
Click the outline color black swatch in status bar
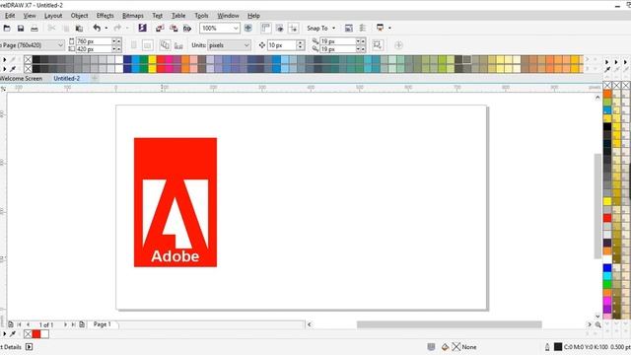[x=558, y=347]
